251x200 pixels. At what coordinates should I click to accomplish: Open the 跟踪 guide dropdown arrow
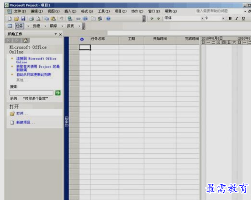tap(62, 26)
